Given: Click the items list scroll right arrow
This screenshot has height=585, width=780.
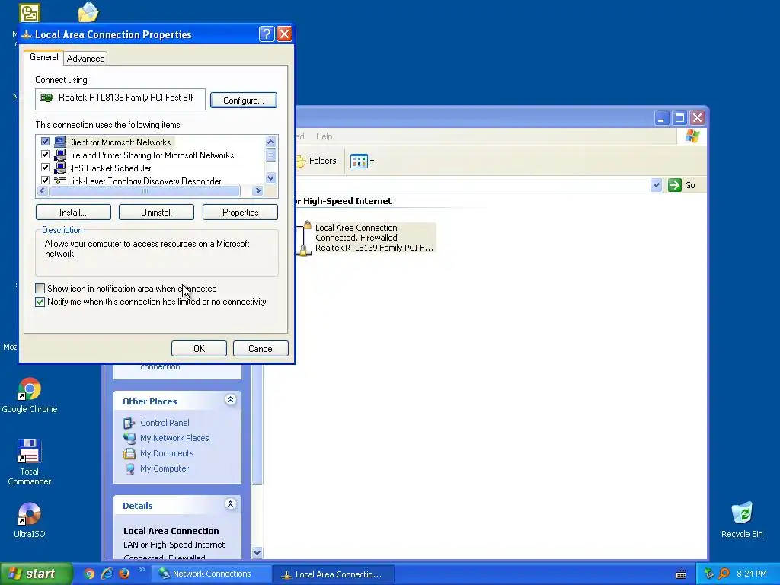Looking at the screenshot, I should coord(257,191).
